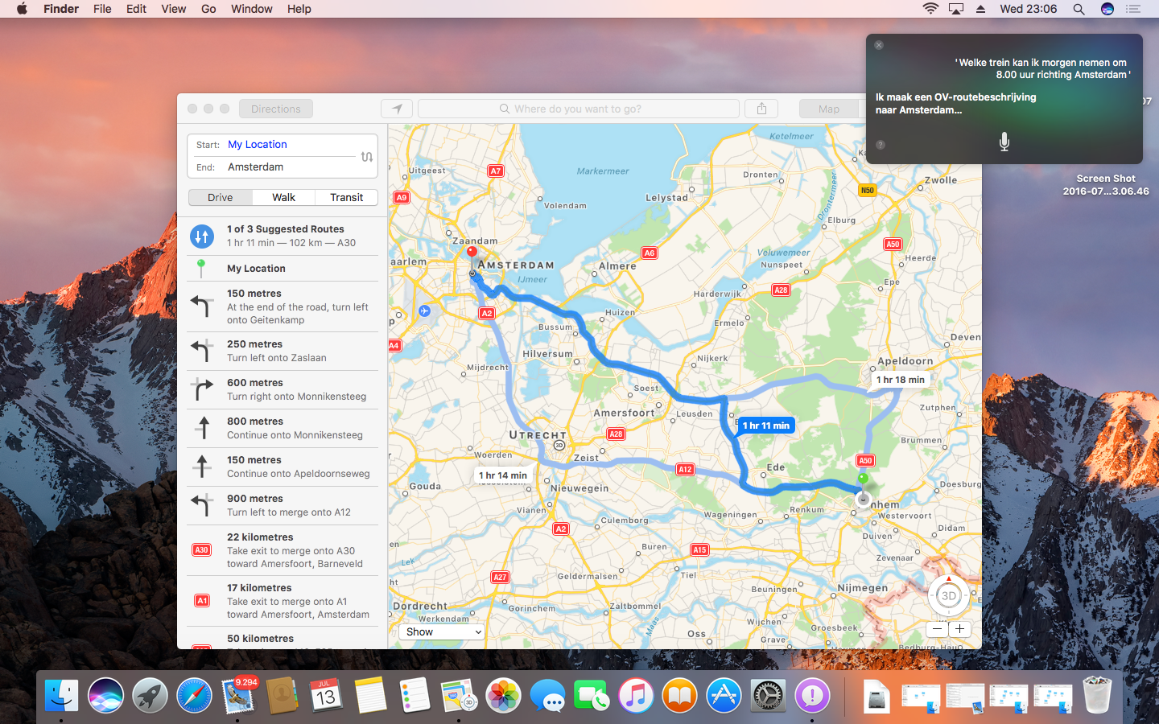Open the File menu
Image resolution: width=1159 pixels, height=724 pixels.
point(102,9)
